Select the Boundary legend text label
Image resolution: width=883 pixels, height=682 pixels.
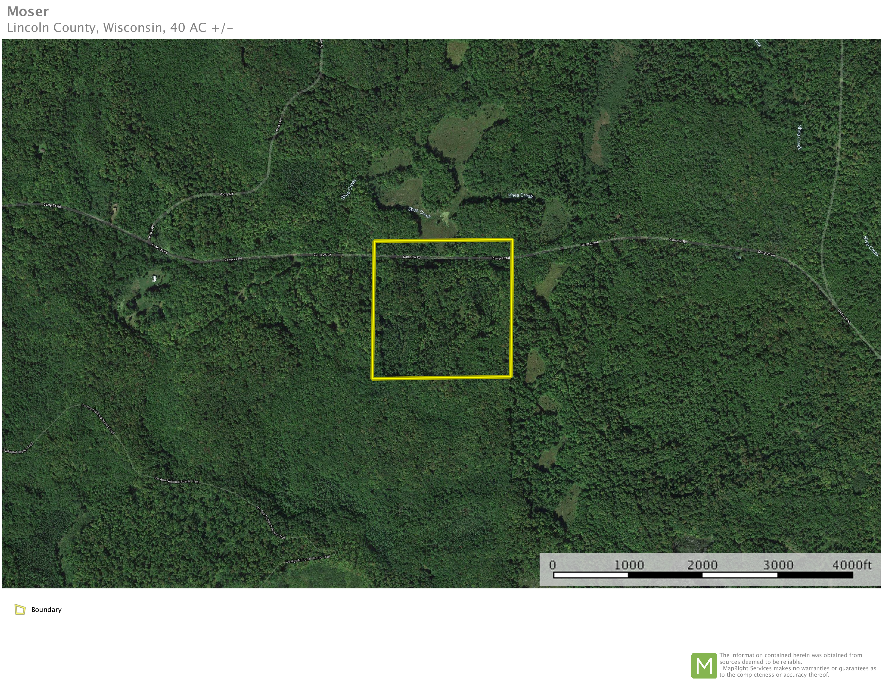click(46, 610)
